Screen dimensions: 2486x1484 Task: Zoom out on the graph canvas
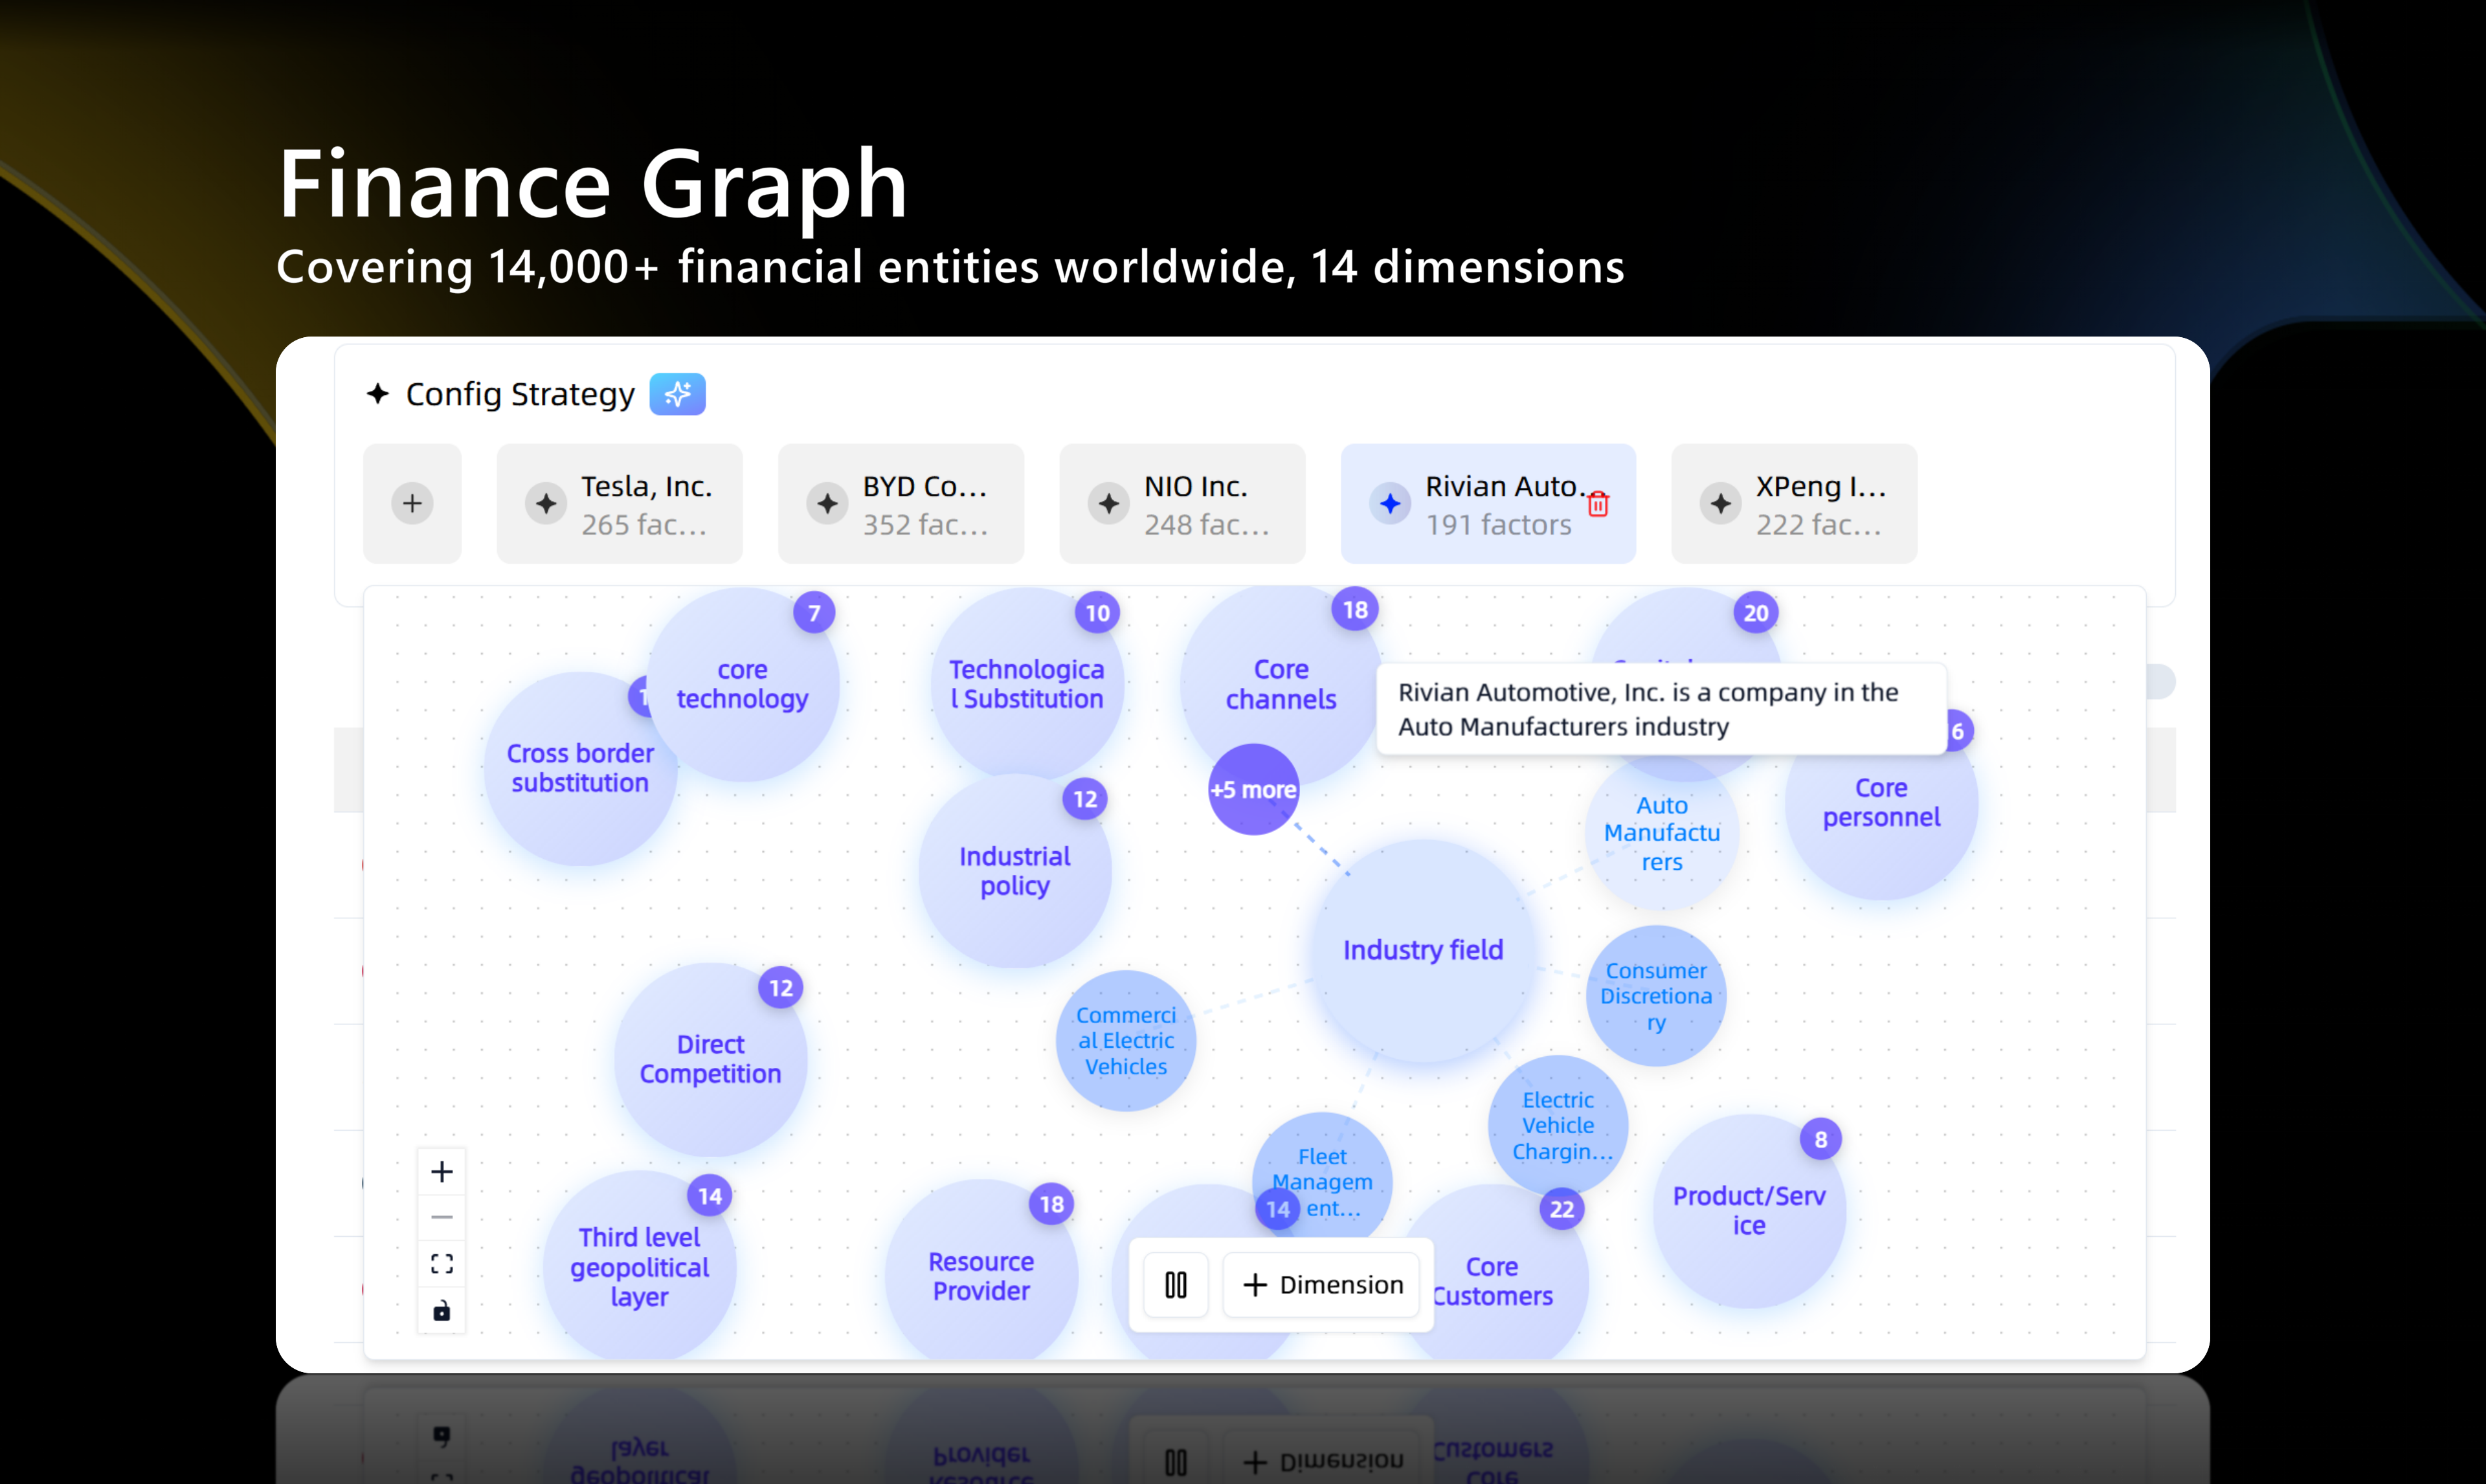(x=442, y=1217)
